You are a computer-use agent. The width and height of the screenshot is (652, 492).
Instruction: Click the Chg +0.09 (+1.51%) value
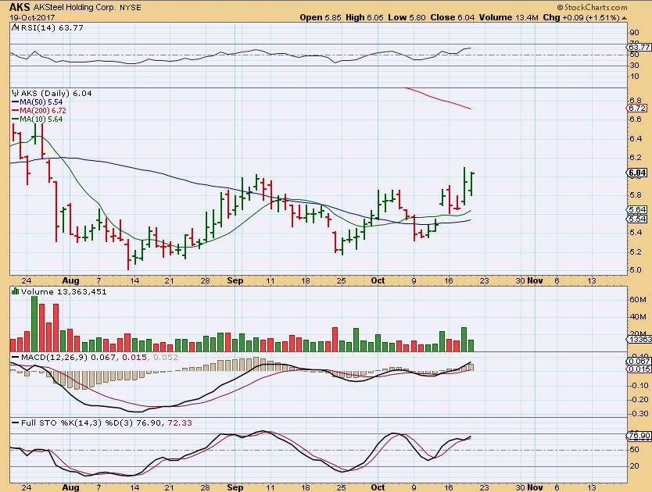click(x=582, y=17)
